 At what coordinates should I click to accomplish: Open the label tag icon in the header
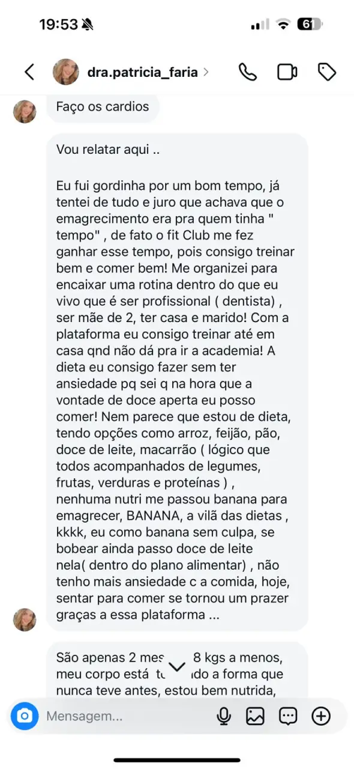click(327, 72)
